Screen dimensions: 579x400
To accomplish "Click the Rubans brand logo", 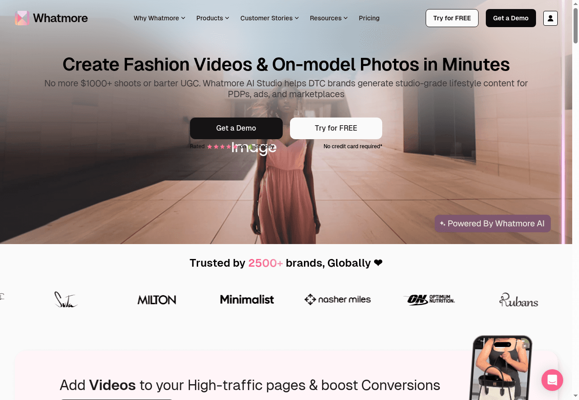I will [x=519, y=300].
